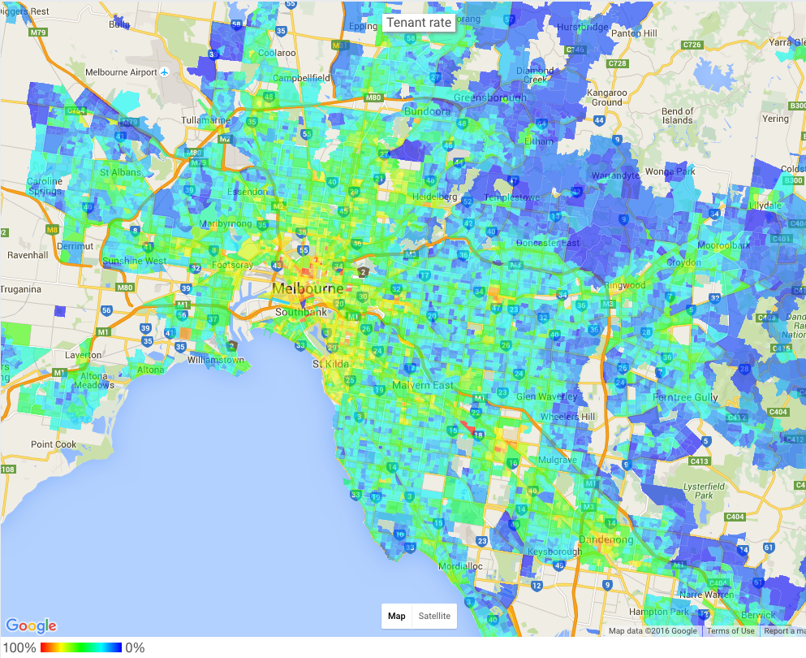The image size is (806, 658).
Task: Click the Melbourne Airport airplane icon
Action: (165, 72)
